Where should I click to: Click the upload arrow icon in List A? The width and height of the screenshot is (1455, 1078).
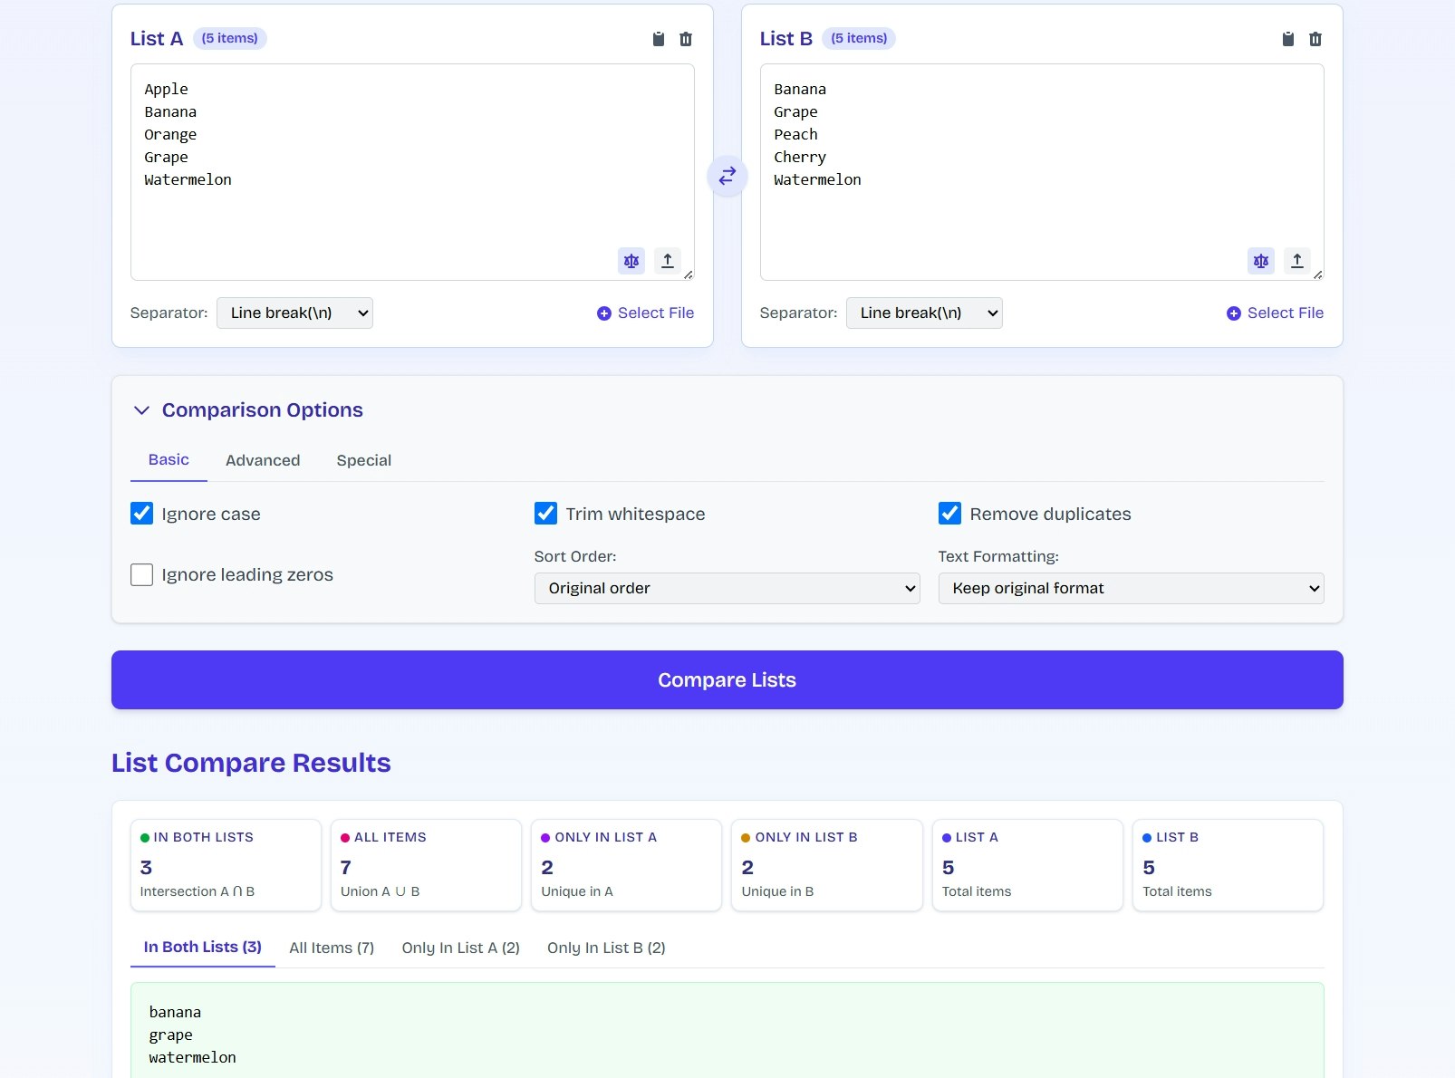668,261
